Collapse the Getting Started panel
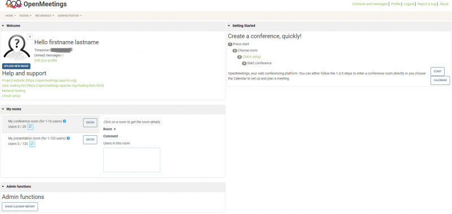The width and height of the screenshot is (452, 214). (x=229, y=25)
